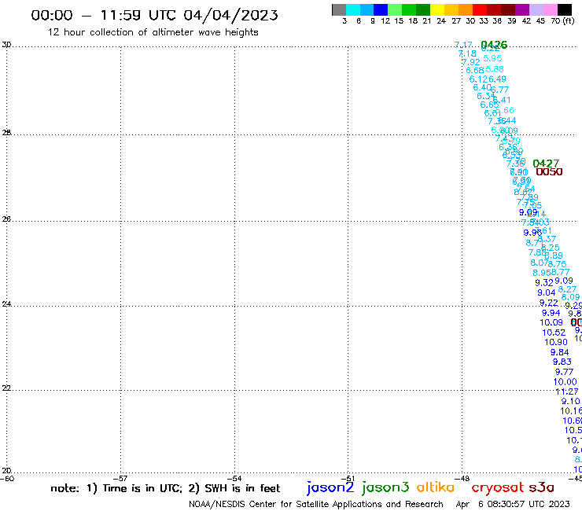
Task: Click wave height value '10.00'
Action: (565, 382)
